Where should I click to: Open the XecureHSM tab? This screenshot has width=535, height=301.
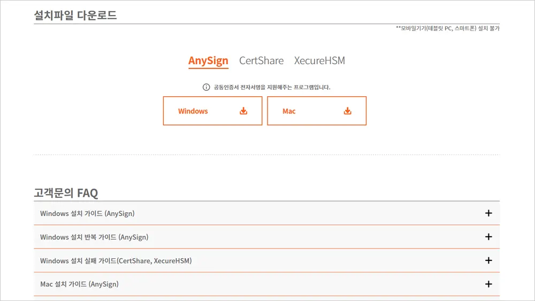[x=320, y=60]
